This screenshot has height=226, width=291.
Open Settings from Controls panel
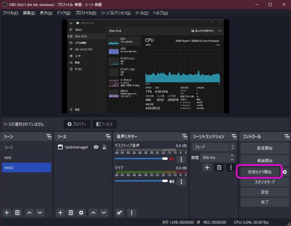[x=265, y=192]
